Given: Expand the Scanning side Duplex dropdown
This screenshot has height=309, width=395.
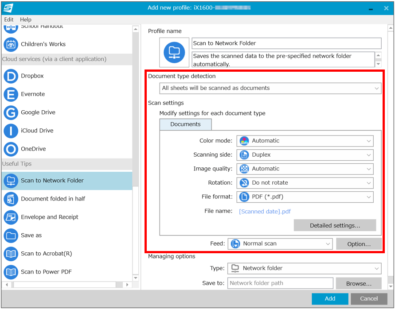Looking at the screenshot, I should (305, 155).
